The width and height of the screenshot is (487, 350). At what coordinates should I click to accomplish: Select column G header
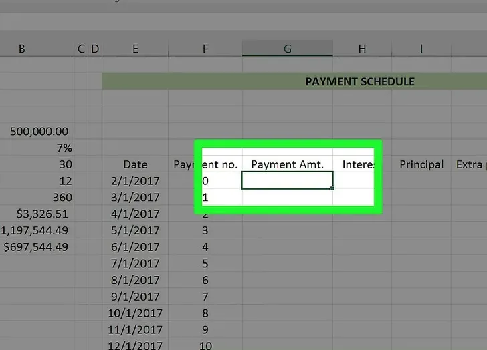click(x=288, y=49)
